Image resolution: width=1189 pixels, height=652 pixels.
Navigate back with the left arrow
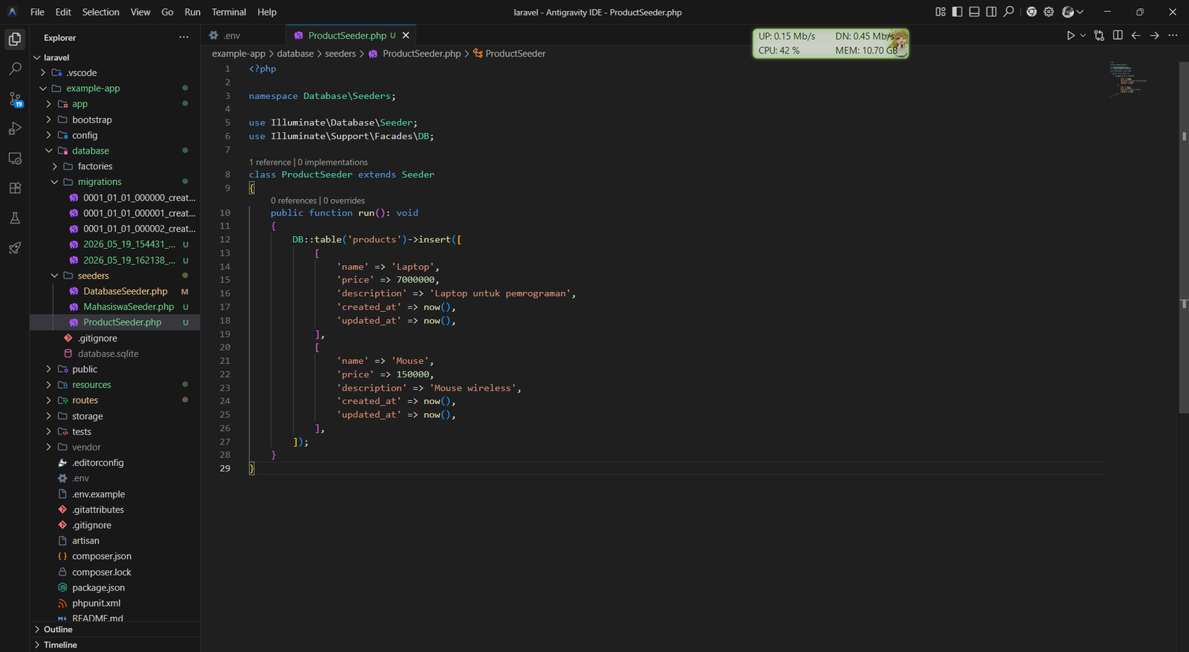pyautogui.click(x=1136, y=36)
